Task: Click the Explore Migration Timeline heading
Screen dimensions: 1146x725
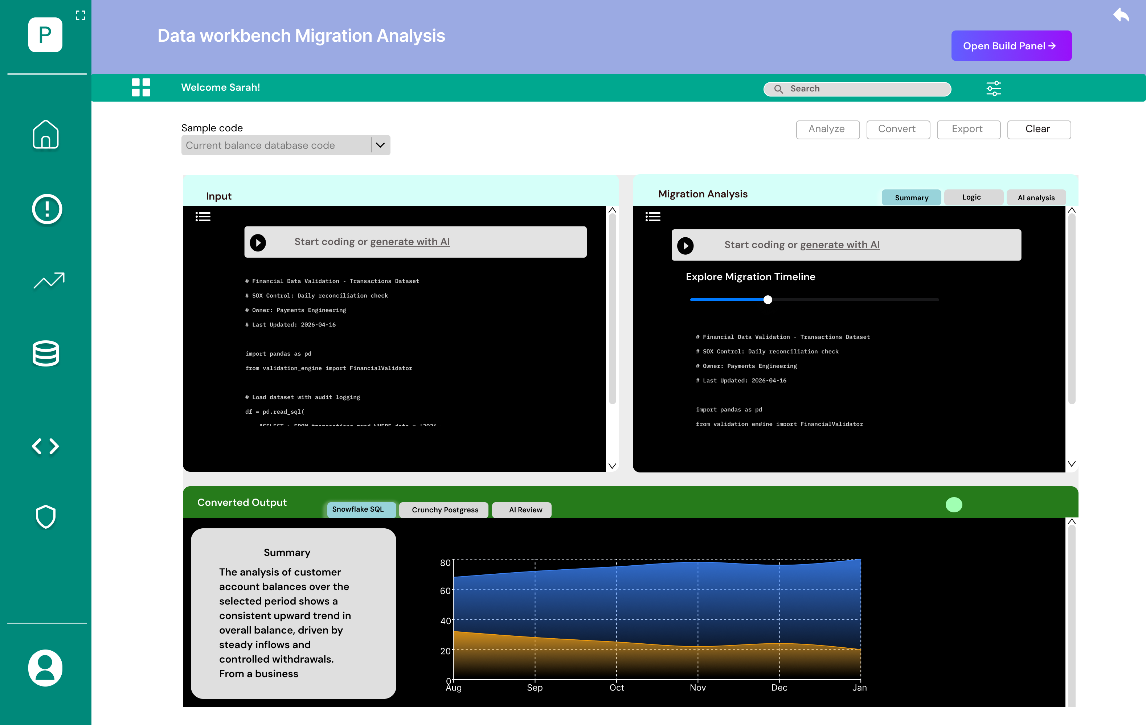Action: tap(750, 277)
